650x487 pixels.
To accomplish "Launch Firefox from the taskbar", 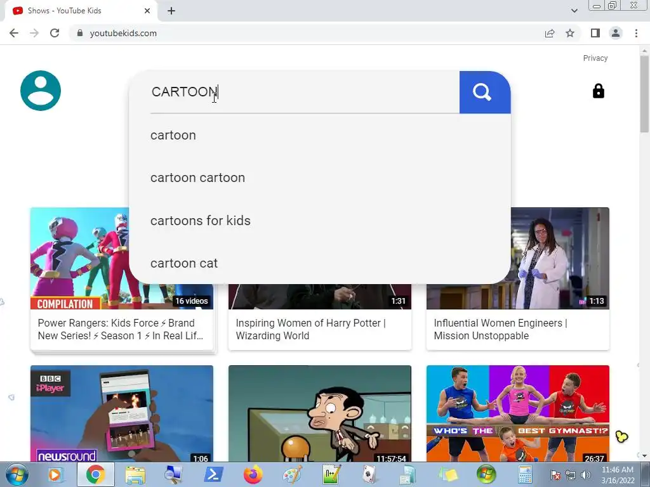I will coord(253,474).
